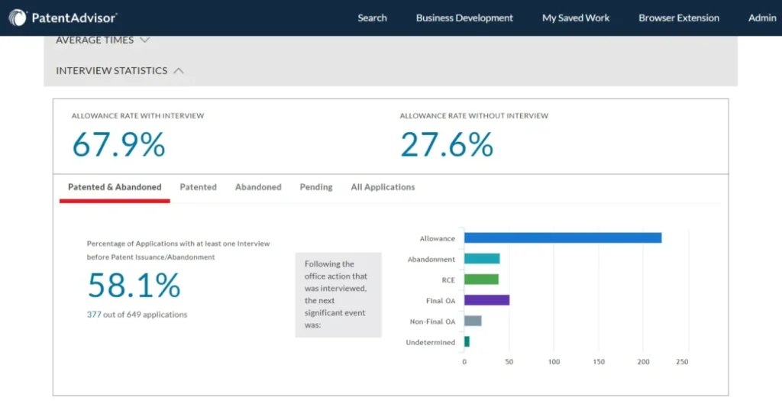The height and width of the screenshot is (404, 782).
Task: Open the Business Development menu
Action: (x=464, y=18)
